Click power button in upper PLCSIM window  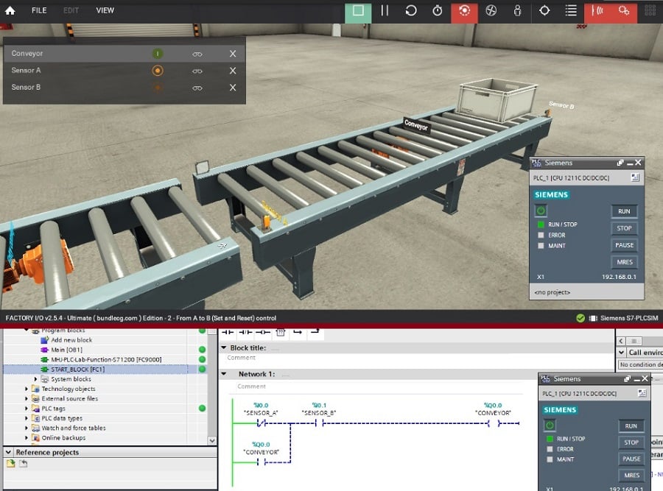[541, 211]
